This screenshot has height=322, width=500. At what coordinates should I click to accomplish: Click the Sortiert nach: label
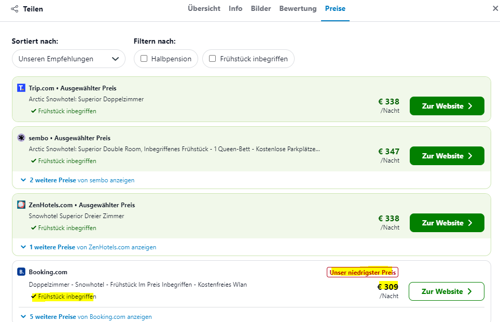click(35, 41)
